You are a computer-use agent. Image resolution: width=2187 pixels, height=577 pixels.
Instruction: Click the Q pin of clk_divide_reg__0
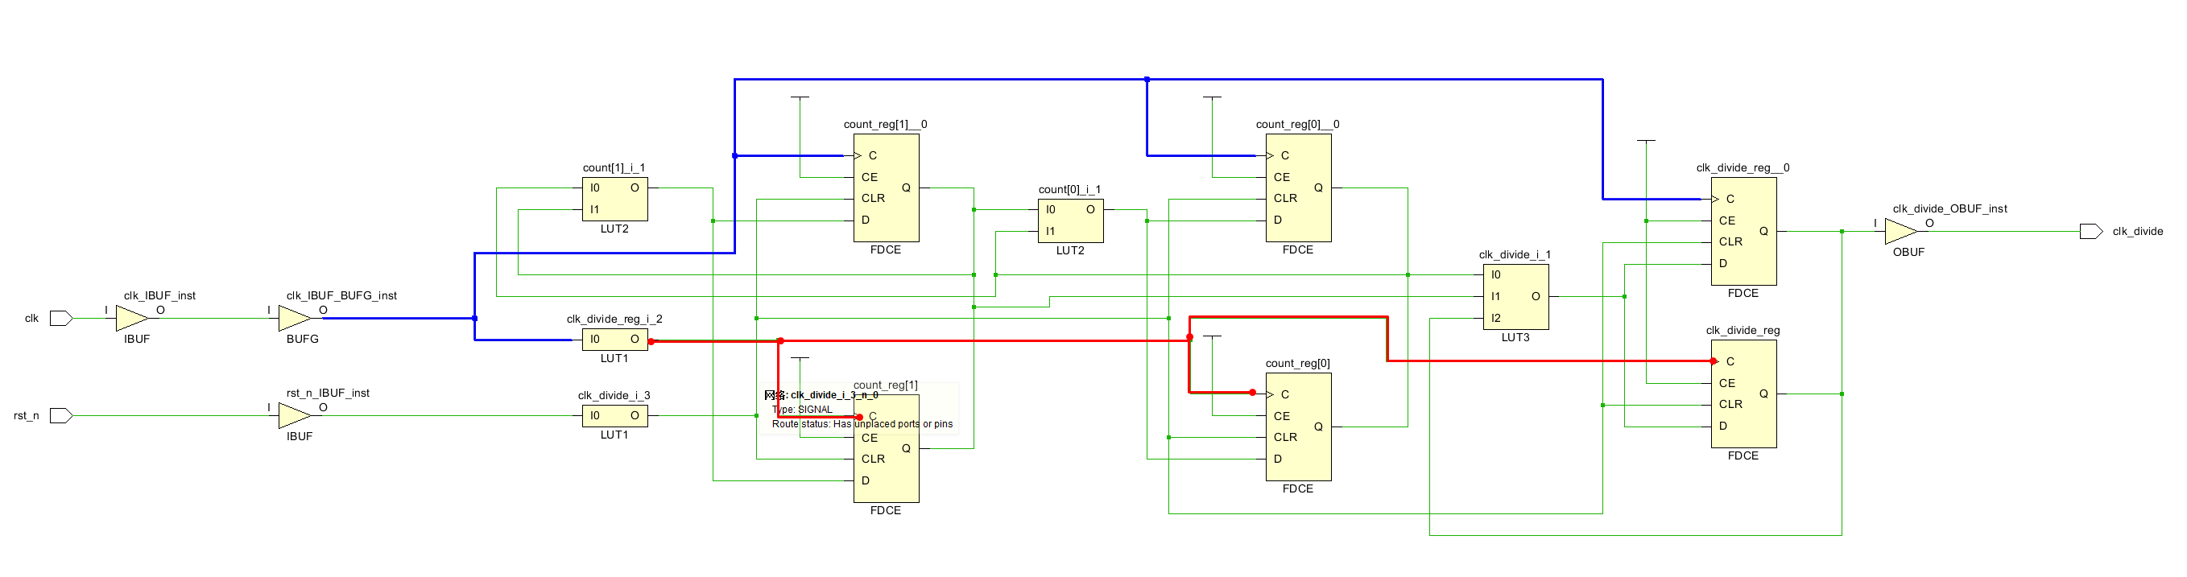[x=1763, y=232]
